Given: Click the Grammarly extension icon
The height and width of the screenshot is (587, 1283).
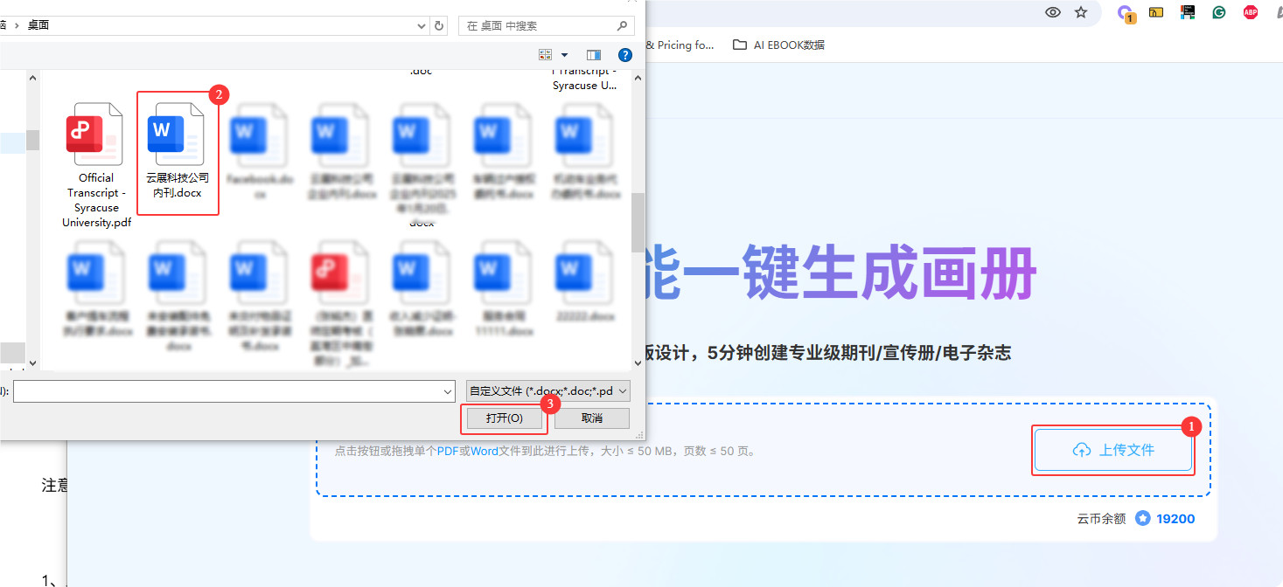Looking at the screenshot, I should tap(1218, 12).
